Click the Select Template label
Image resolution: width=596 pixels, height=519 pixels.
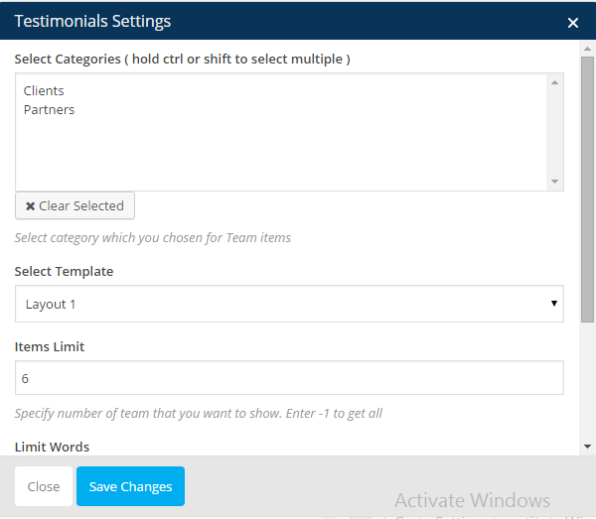tap(64, 272)
